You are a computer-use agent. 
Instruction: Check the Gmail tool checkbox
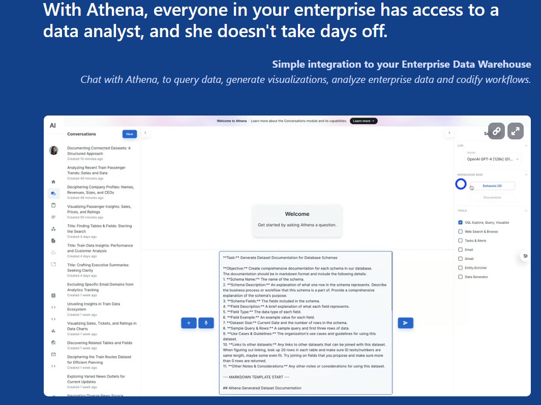[x=460, y=258]
